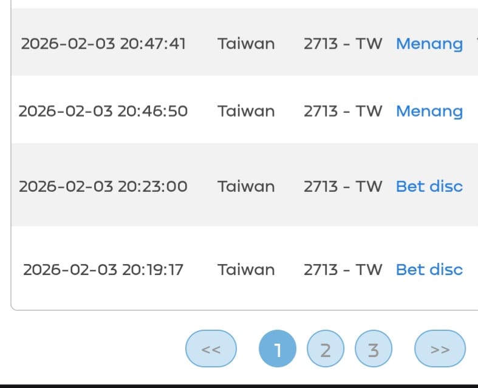Click Taiwan in the 20:46:50 row

point(246,111)
